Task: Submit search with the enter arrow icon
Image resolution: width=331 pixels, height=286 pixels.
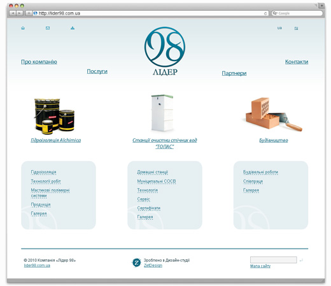Action: [x=301, y=260]
